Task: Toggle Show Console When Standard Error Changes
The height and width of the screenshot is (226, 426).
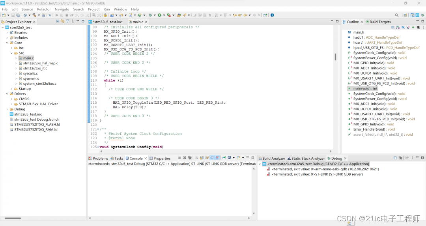Action: [217, 158]
